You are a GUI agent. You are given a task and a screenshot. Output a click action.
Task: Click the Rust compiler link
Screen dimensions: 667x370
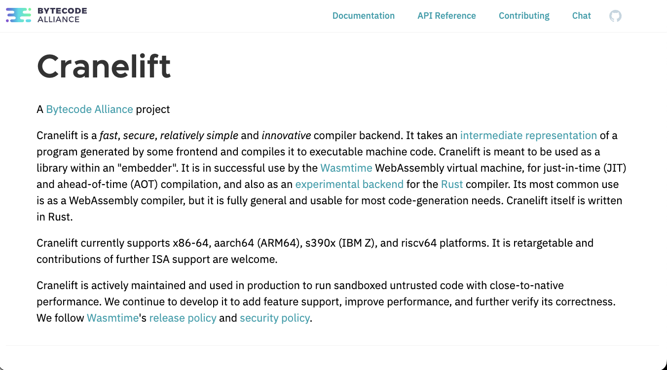452,184
